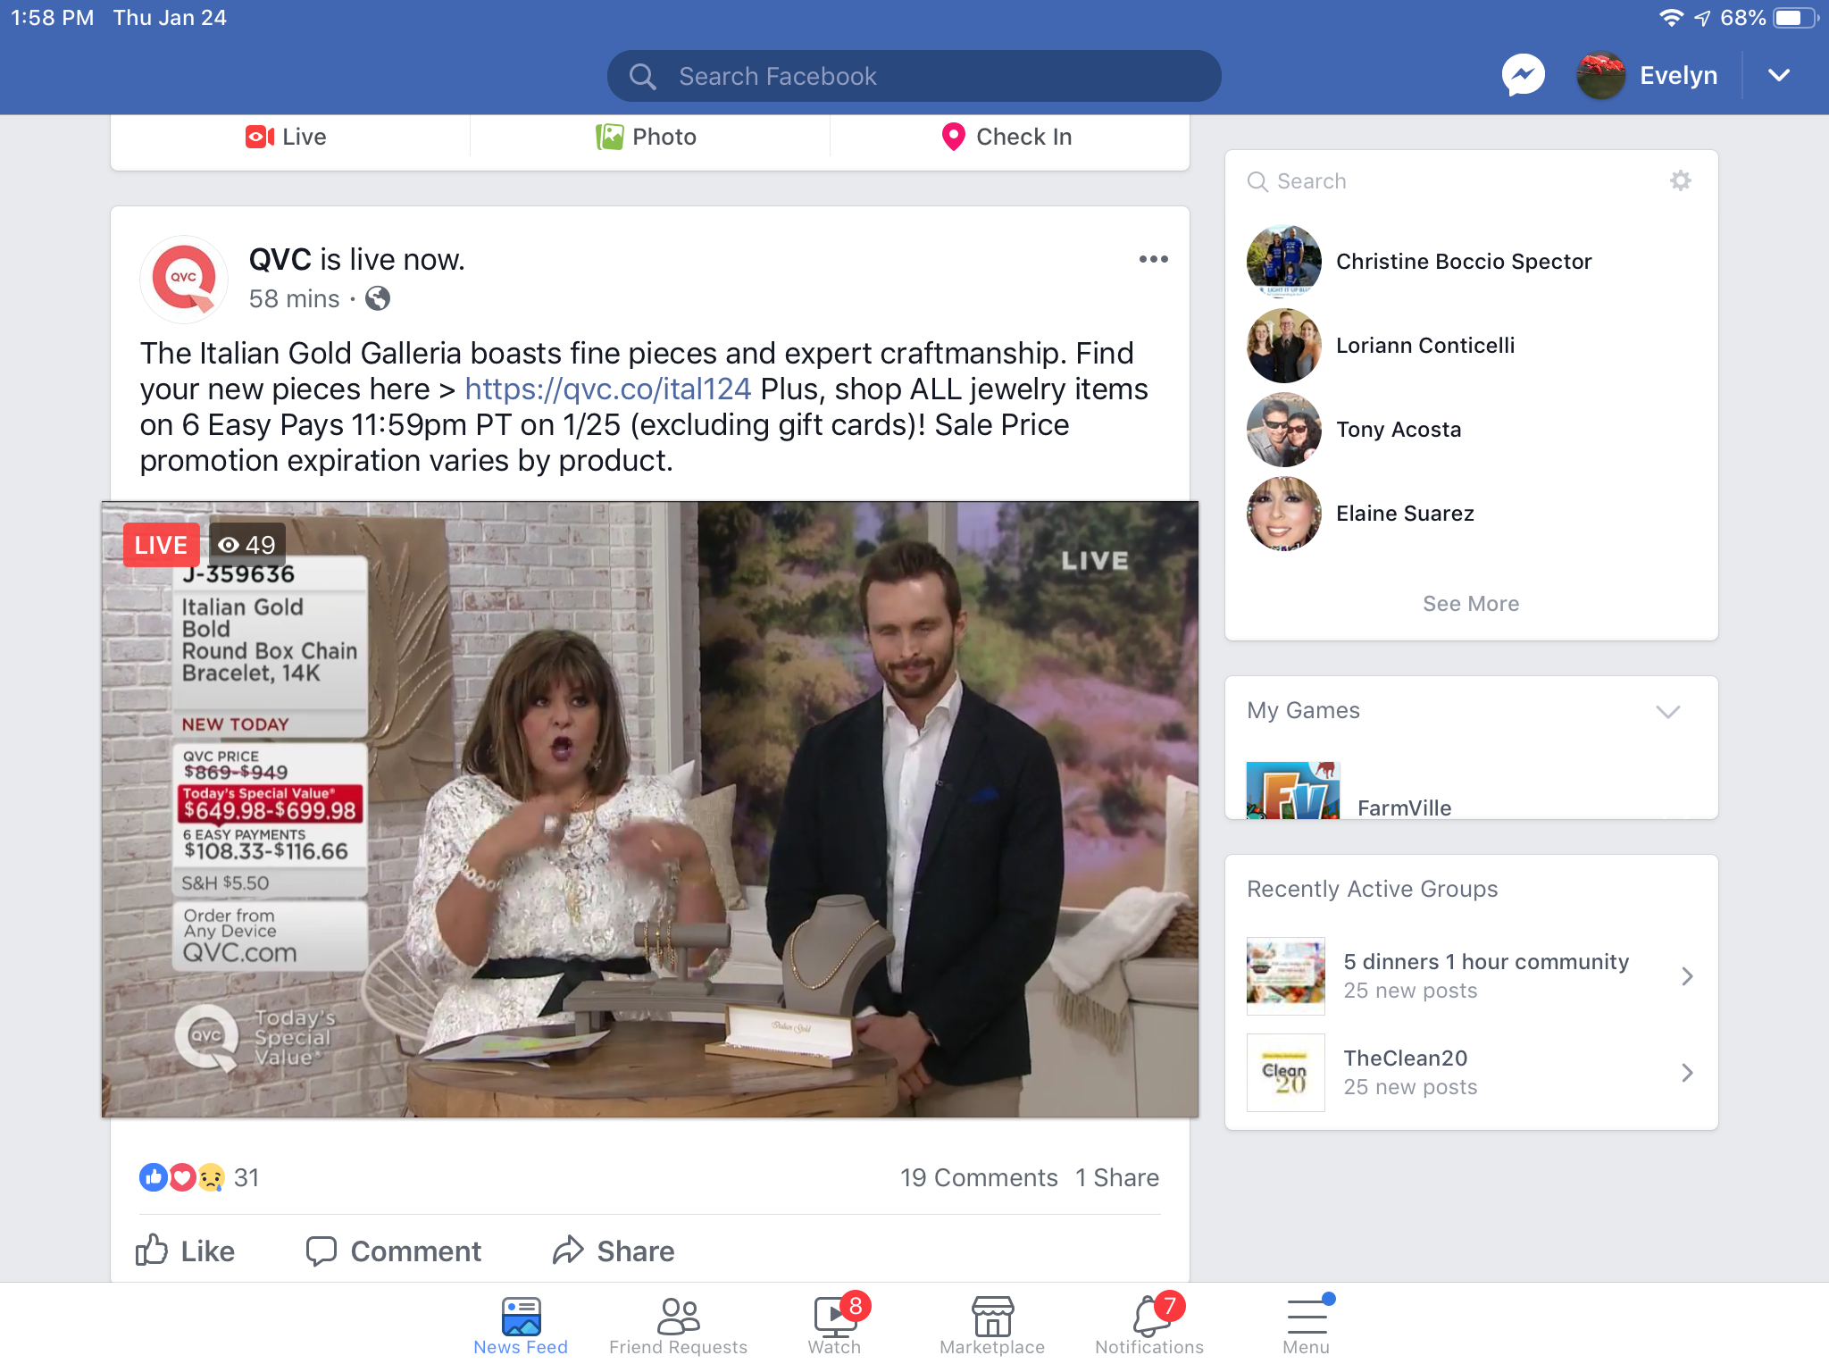Image resolution: width=1829 pixels, height=1372 pixels.
Task: Click Elaine Suarez's avatar
Action: coord(1283,513)
